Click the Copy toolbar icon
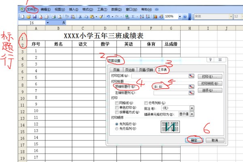This screenshot has height=162, width=243. pyautogui.click(x=86, y=17)
